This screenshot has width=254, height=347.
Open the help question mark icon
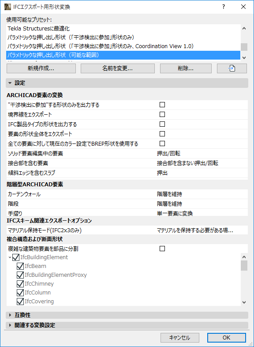coord(224,7)
